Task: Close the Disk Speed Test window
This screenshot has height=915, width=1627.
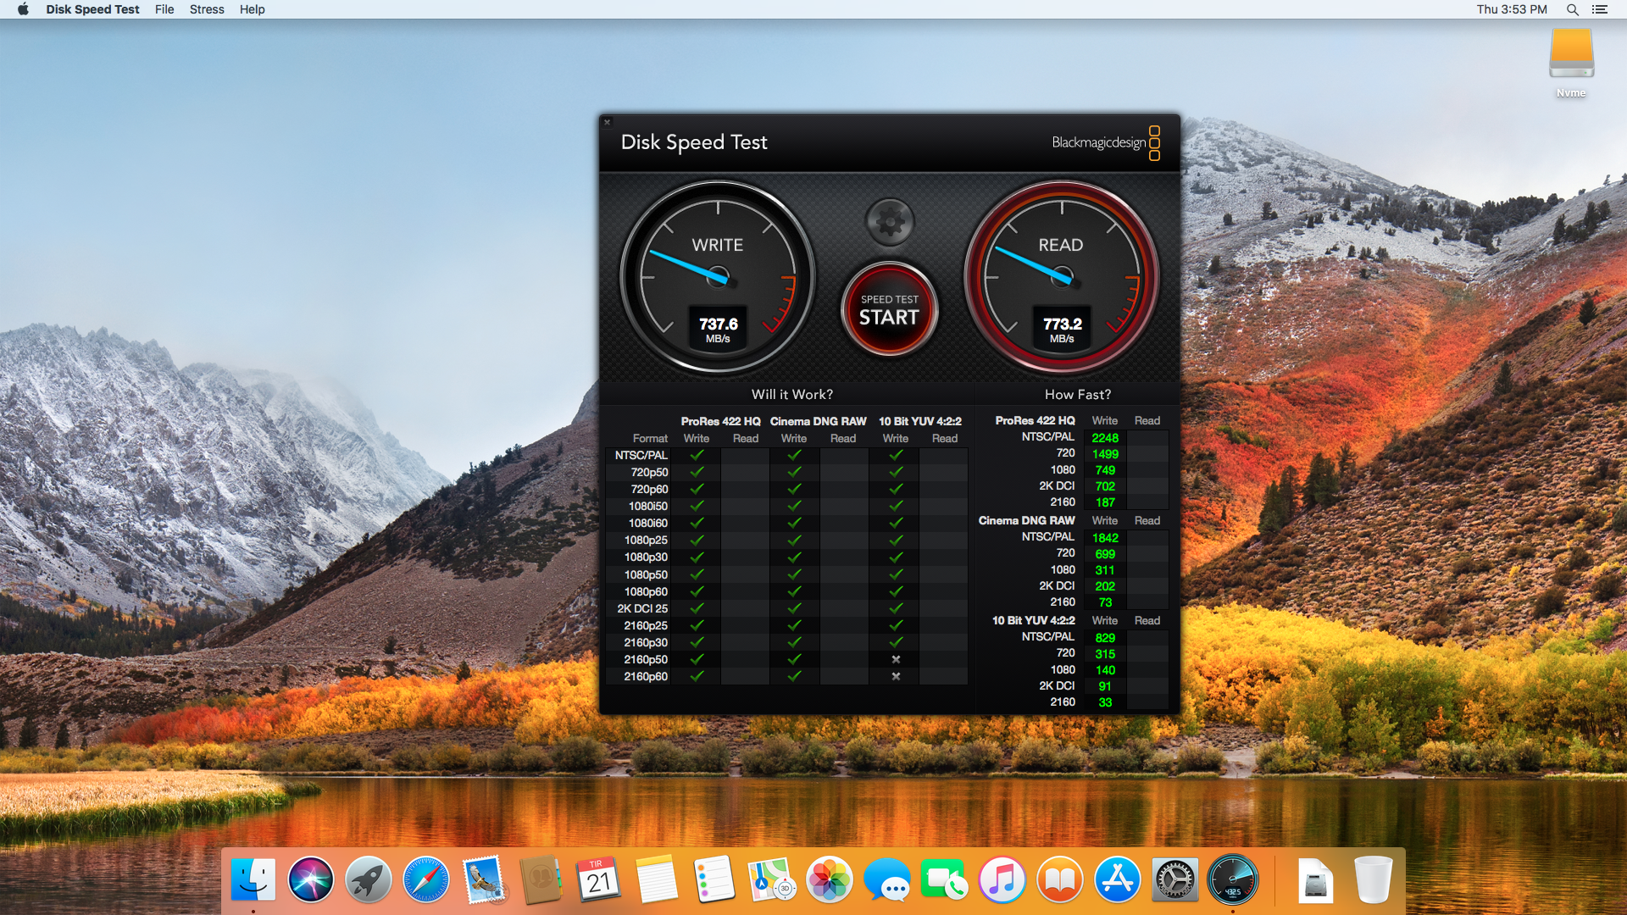Action: pos(607,122)
